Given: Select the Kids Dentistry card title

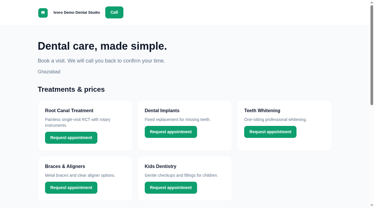Looking at the screenshot, I should pyautogui.click(x=161, y=167).
